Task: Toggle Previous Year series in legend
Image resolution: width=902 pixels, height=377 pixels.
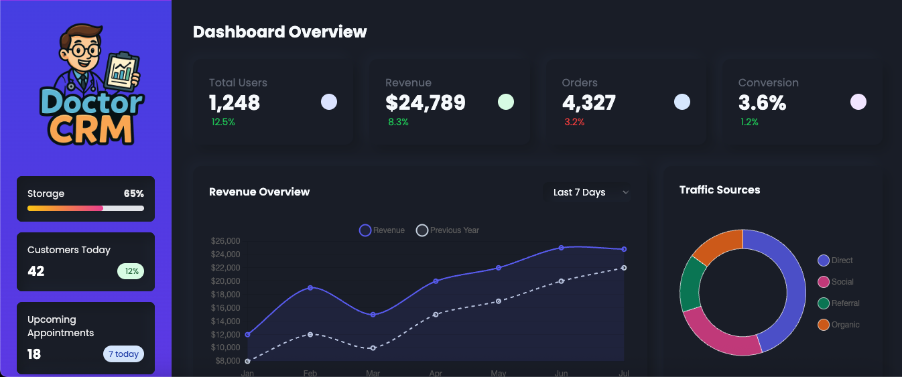Action: pyautogui.click(x=448, y=230)
